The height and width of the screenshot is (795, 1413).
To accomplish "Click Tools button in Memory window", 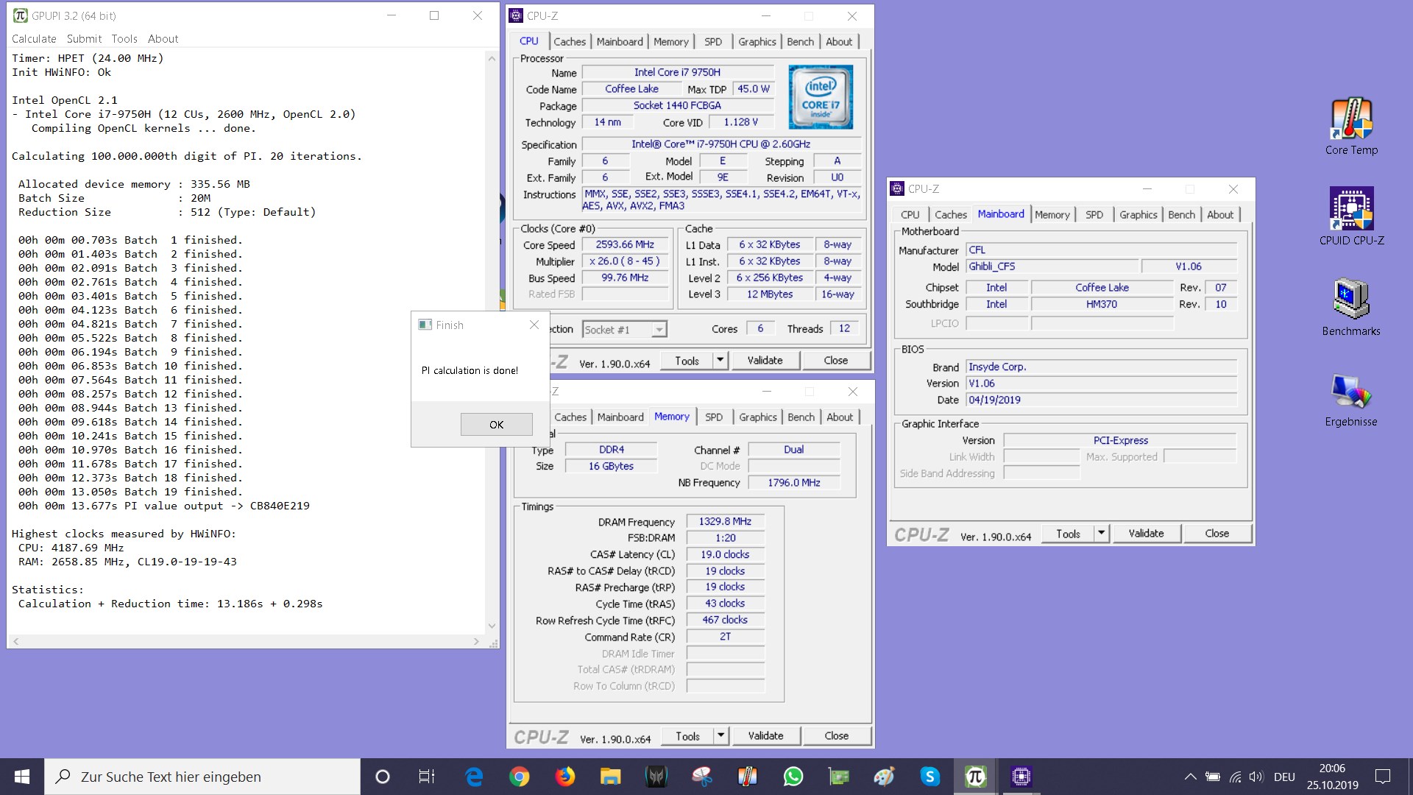I will coord(687,735).
